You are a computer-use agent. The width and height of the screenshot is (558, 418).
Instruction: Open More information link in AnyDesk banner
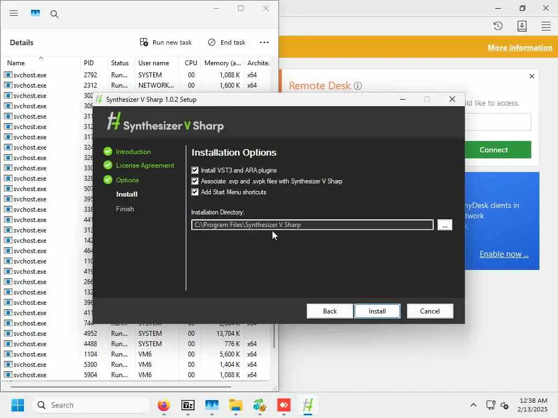point(519,48)
